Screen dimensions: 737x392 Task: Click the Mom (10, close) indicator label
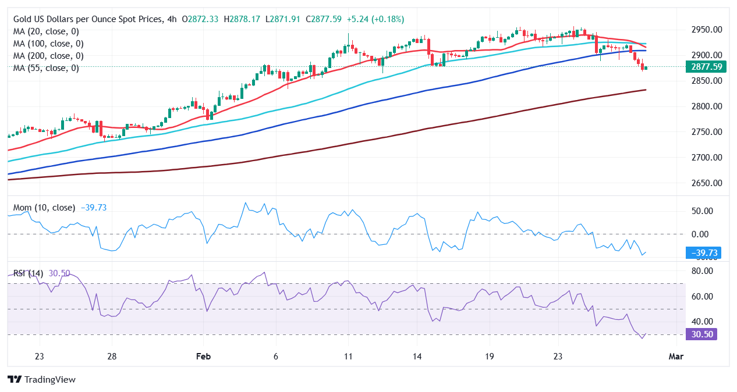44,208
